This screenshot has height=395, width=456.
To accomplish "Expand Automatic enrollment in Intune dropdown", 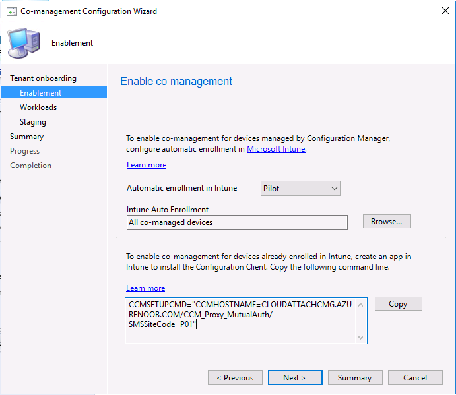I will (x=300, y=189).
